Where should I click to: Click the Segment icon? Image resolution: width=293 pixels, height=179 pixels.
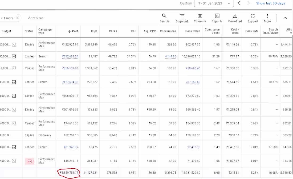[182, 18]
